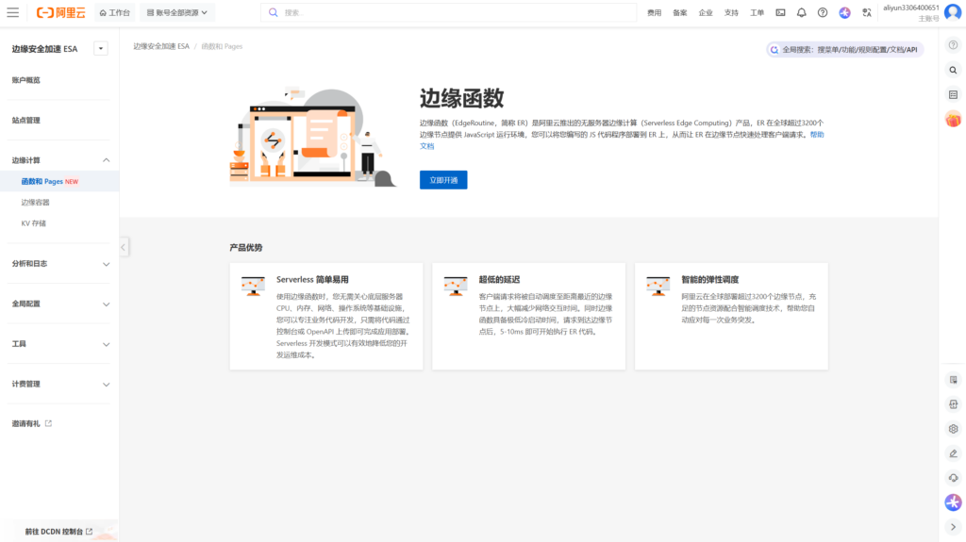Expand the right sidebar arrow at the bottom
Image resolution: width=966 pixels, height=542 pixels.
pos(953,527)
